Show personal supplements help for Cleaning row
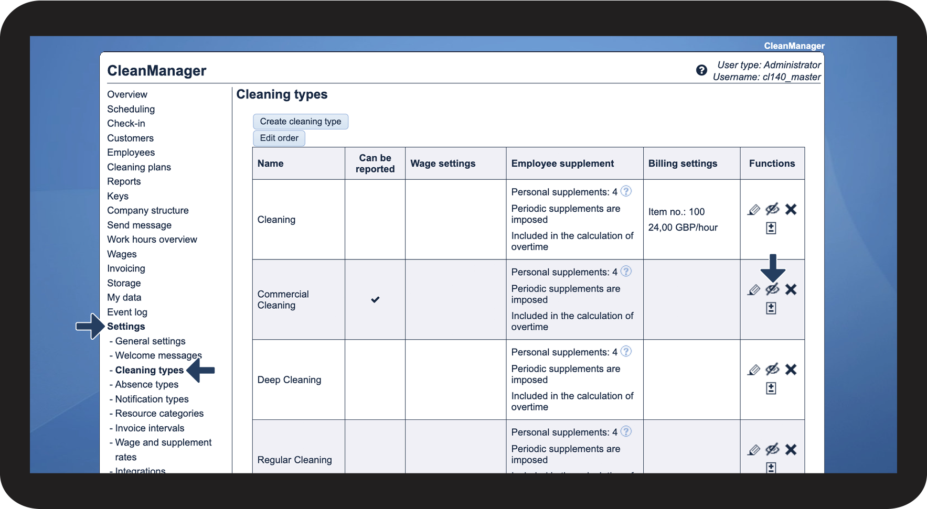 626,191
